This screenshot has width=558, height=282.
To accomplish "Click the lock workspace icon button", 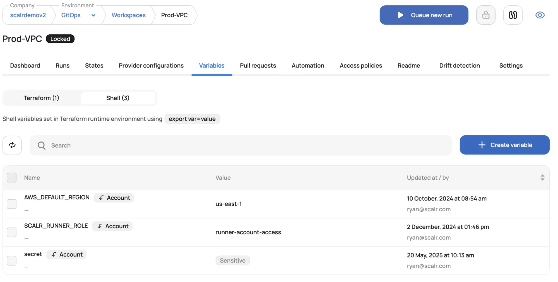I will point(486,15).
